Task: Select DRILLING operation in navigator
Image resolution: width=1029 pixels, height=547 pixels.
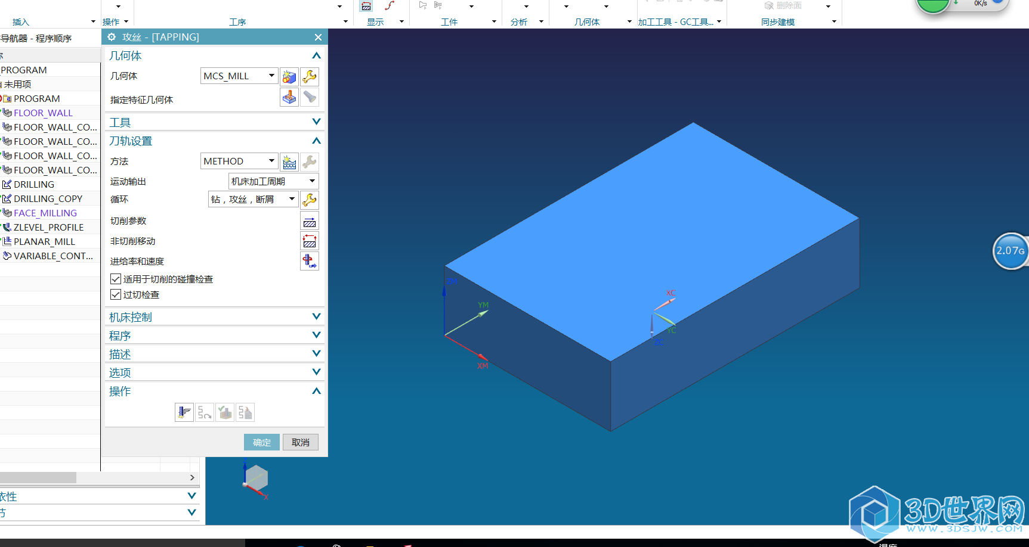Action: click(x=34, y=184)
